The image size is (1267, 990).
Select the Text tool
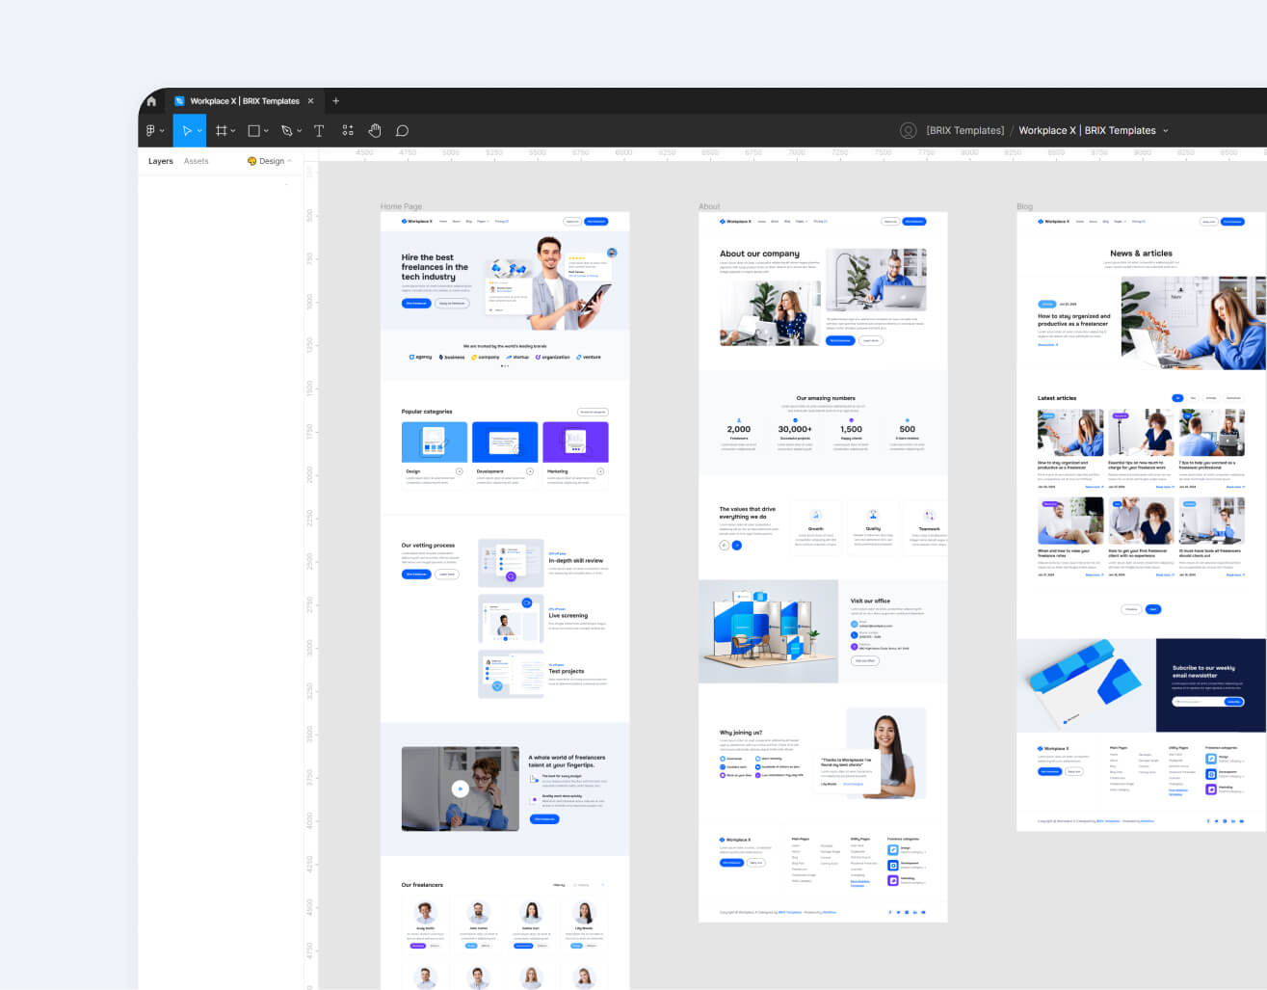319,130
